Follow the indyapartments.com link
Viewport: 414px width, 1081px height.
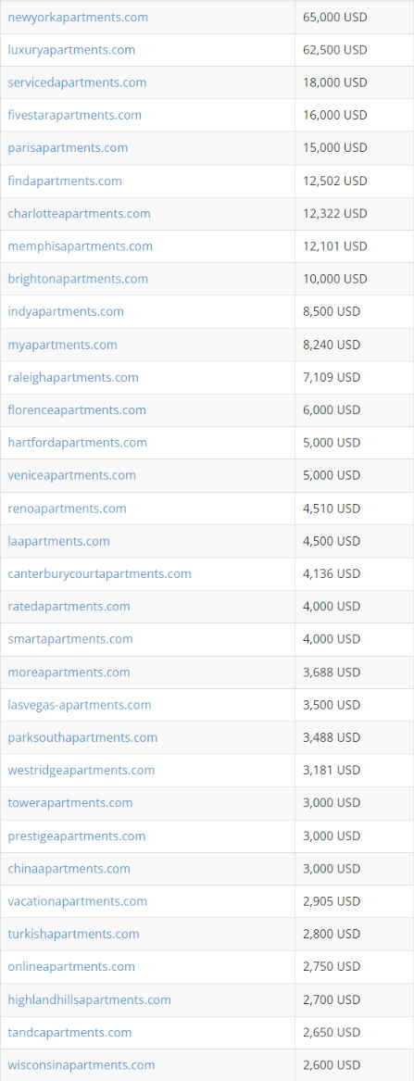click(66, 311)
